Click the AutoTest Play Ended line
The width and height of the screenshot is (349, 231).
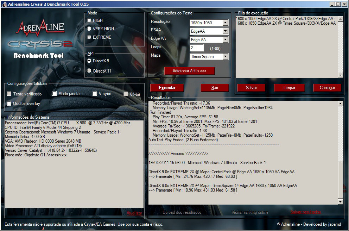point(183,140)
